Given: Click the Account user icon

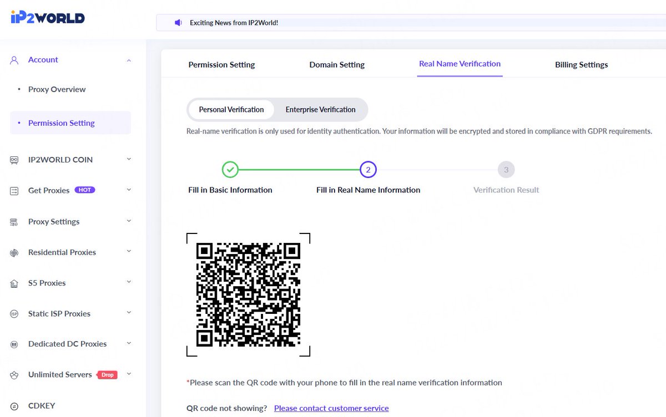Looking at the screenshot, I should (14, 60).
